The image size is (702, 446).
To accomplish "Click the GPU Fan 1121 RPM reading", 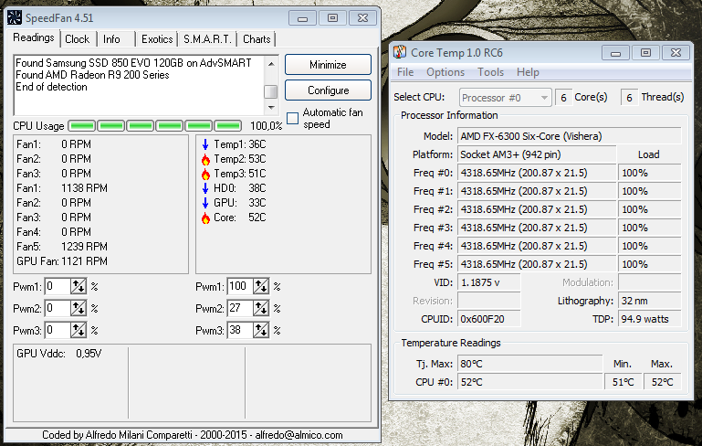I will click(x=62, y=261).
